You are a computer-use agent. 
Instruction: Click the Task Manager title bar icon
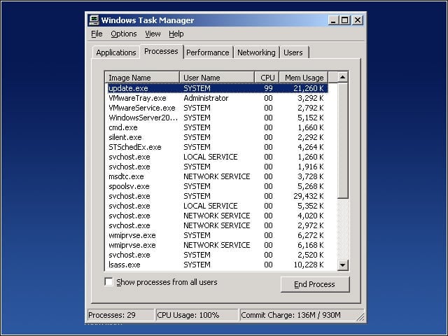[94, 20]
